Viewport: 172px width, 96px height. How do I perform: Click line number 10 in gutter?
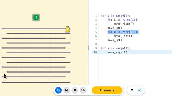pos(95,52)
